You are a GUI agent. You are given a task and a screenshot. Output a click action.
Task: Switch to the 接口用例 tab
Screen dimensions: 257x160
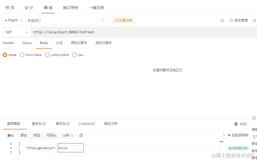click(70, 7)
